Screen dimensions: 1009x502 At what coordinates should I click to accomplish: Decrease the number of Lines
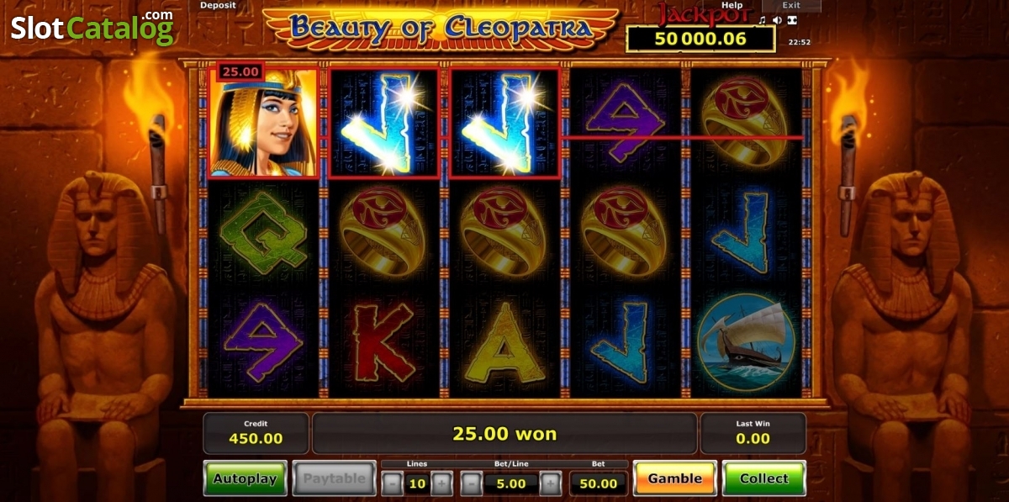click(x=392, y=484)
